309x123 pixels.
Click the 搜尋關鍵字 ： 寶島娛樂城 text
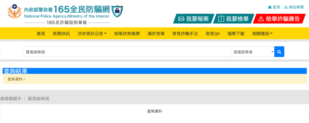[x=25, y=99]
